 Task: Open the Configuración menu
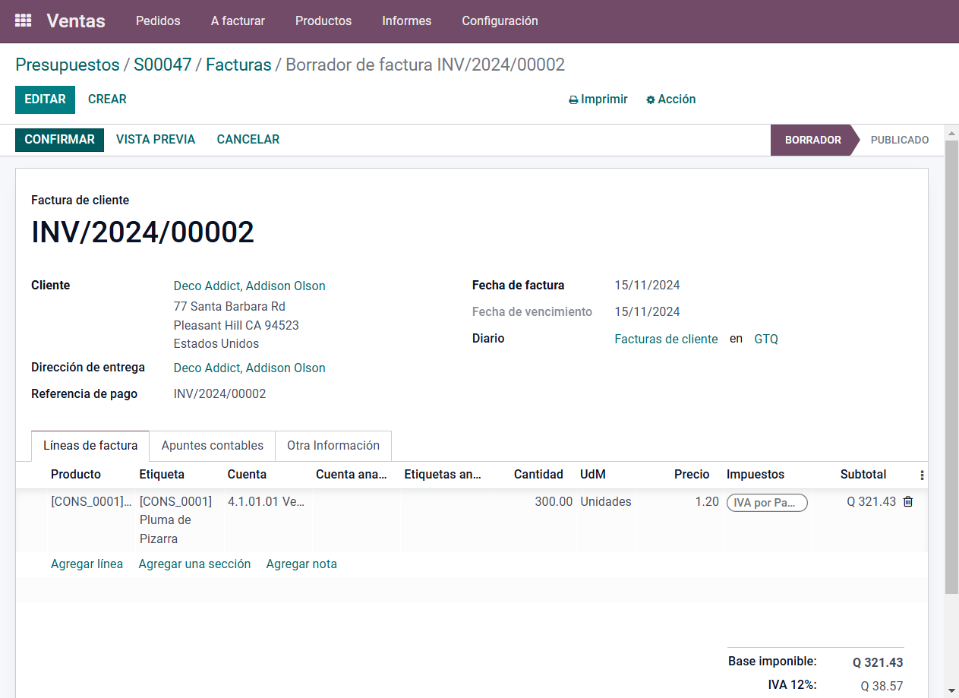[x=500, y=21]
